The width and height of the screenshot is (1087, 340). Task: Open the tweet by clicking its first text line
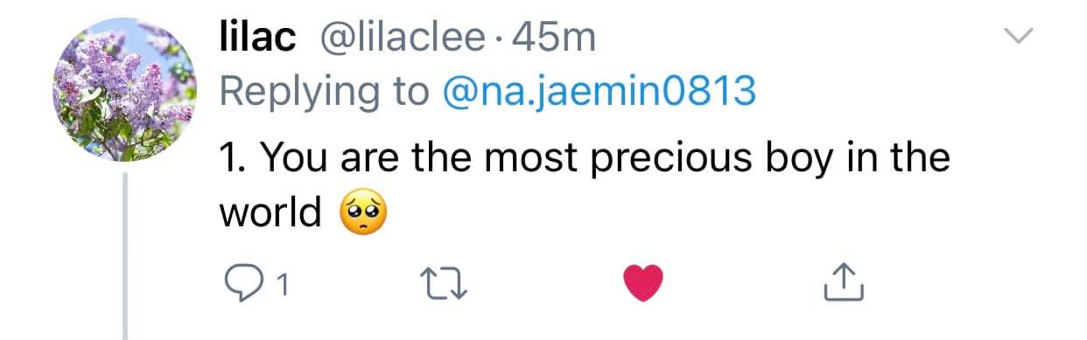[x=584, y=159]
